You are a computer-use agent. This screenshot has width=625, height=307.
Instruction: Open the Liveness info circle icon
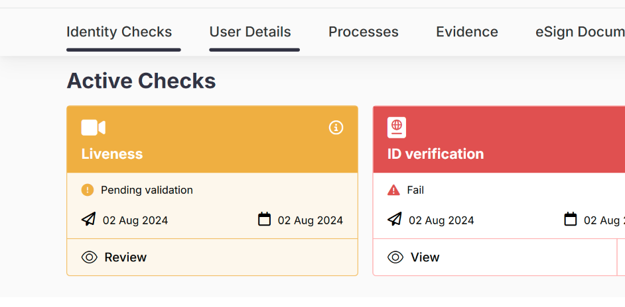[336, 128]
